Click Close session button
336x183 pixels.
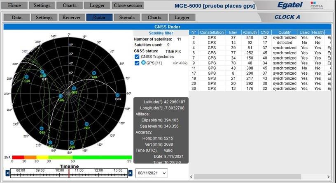128,5
